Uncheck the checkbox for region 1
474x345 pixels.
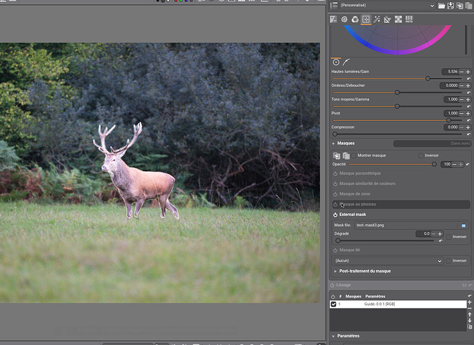[x=333, y=304]
